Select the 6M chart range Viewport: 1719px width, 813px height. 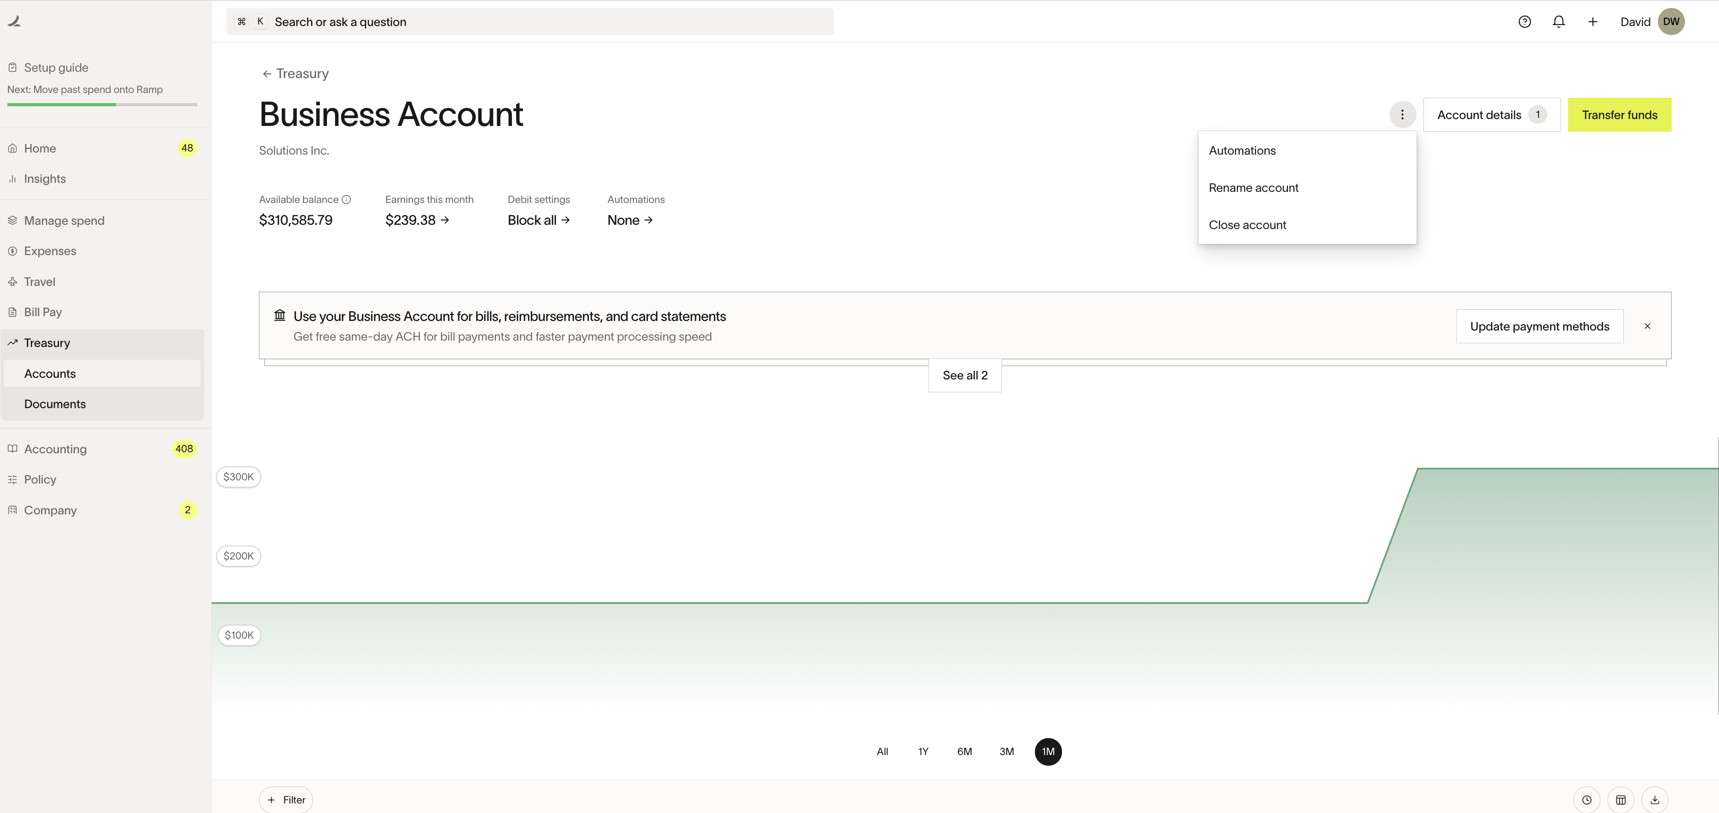(x=964, y=752)
